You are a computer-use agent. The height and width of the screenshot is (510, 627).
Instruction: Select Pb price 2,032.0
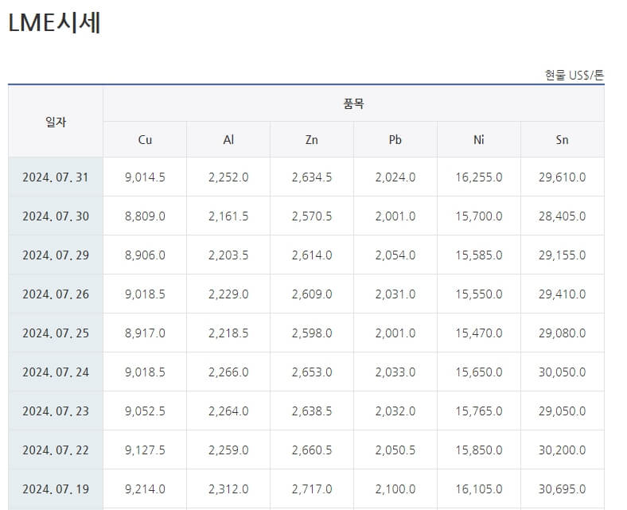coord(395,411)
